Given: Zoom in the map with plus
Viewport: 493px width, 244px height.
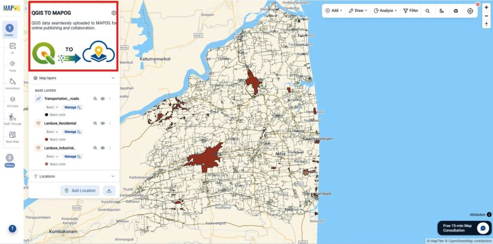Looking at the screenshot, I should coord(486,7).
